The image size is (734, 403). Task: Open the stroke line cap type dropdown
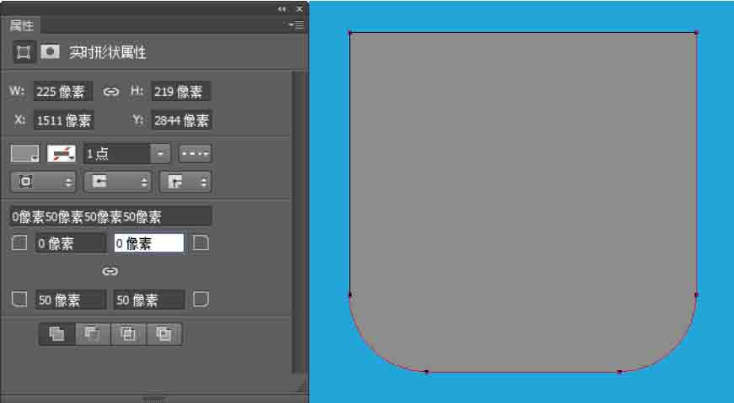click(117, 182)
